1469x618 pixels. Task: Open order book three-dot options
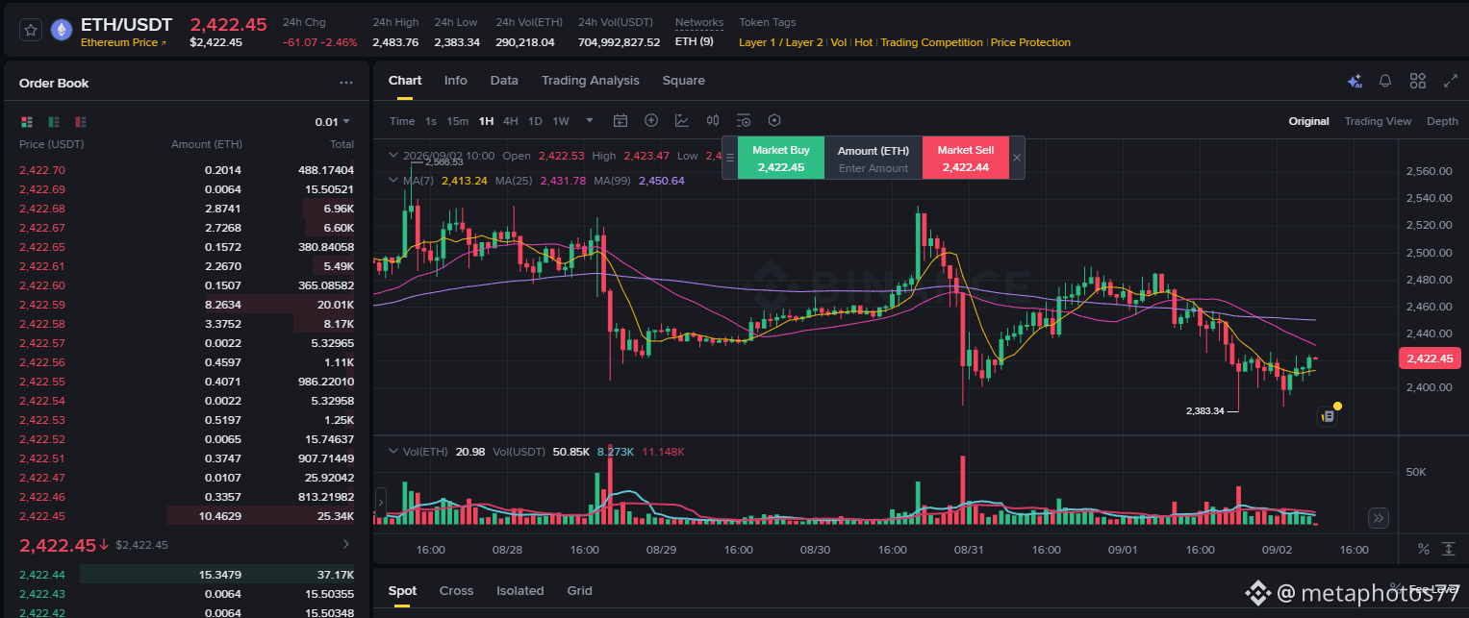(x=346, y=84)
